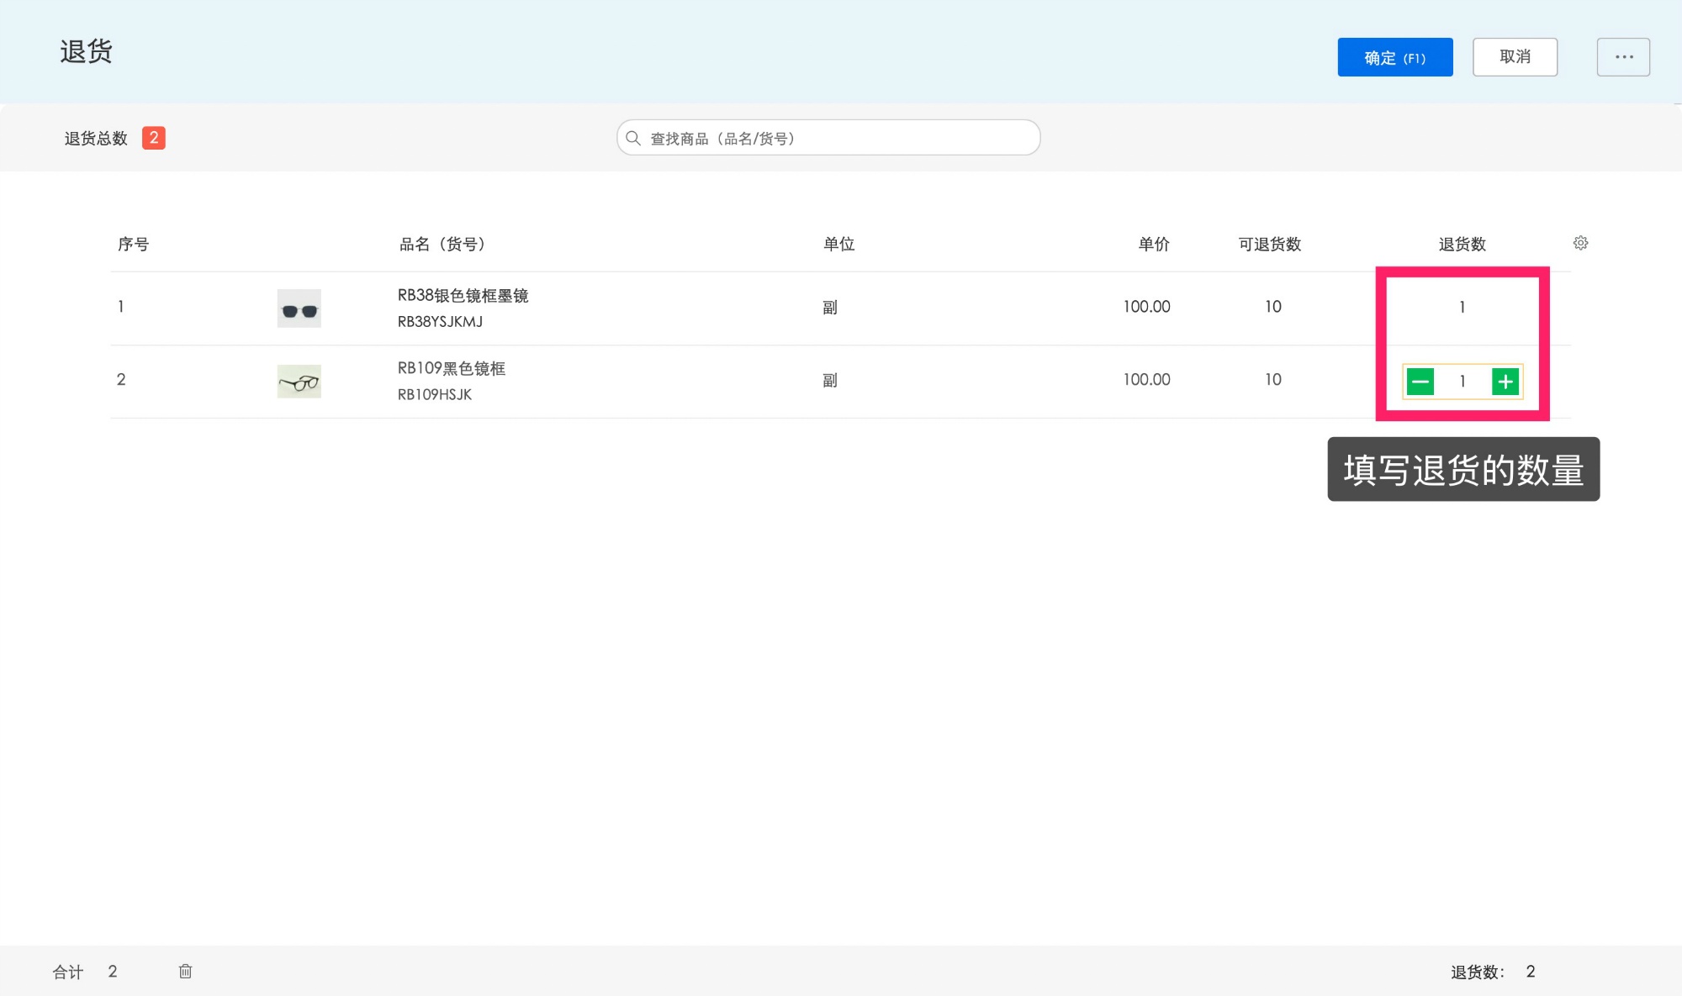
Task: Click the 单价 column header
Action: point(1153,244)
